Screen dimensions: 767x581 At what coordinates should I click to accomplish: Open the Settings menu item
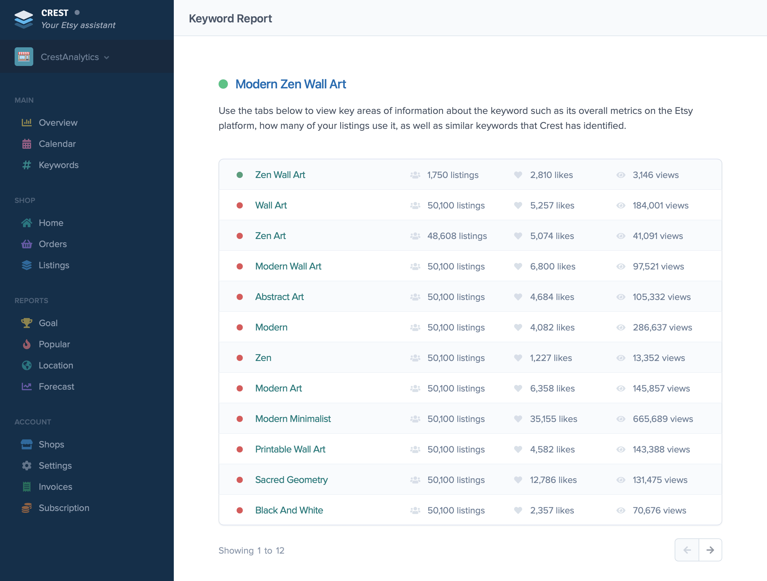pyautogui.click(x=55, y=466)
